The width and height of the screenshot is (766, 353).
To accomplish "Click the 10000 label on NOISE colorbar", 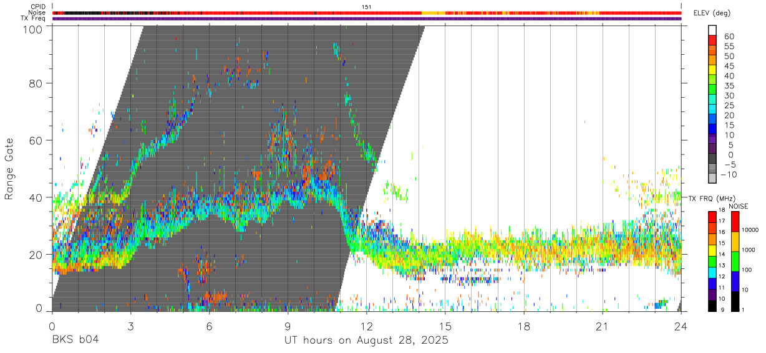I will click(752, 230).
